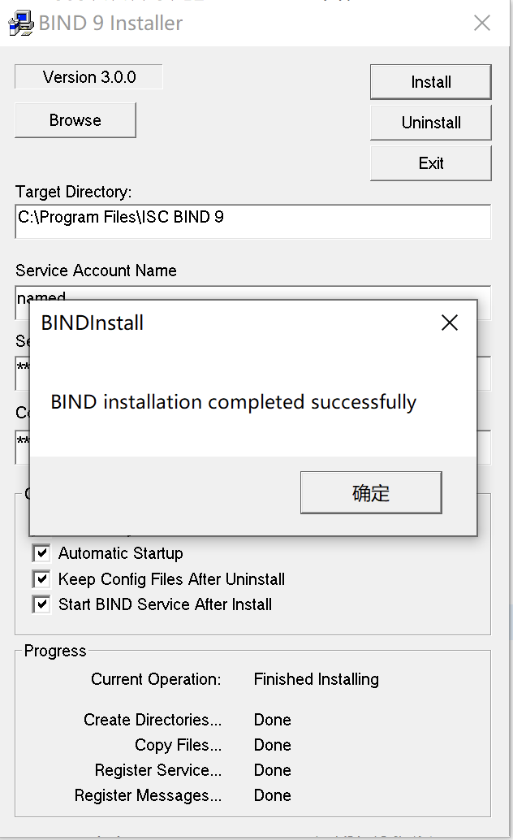Viewport: 513px width, 840px height.
Task: Close the BIND 9 Installer window
Action: (482, 23)
